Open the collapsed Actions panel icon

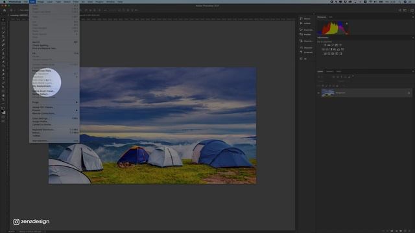[x=301, y=23]
